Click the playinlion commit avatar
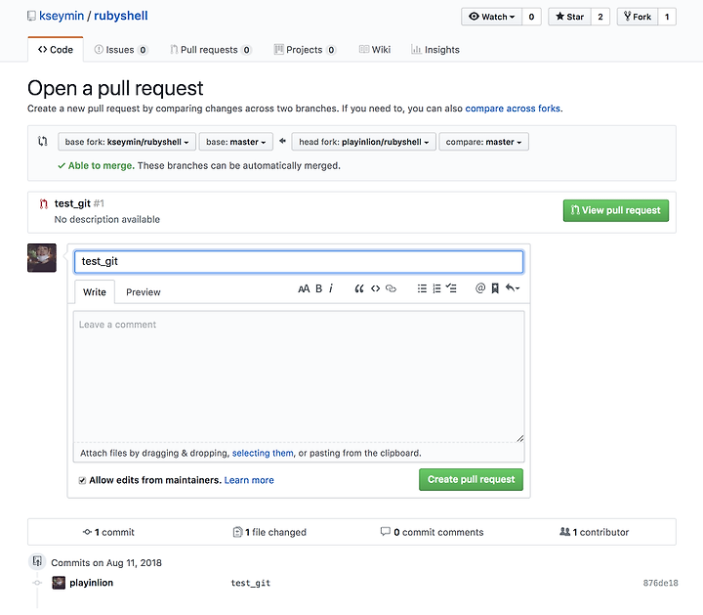This screenshot has width=703, height=615. 59,583
